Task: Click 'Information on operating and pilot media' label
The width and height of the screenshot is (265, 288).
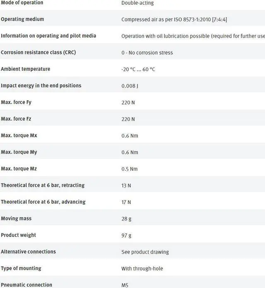Action: pos(48,36)
